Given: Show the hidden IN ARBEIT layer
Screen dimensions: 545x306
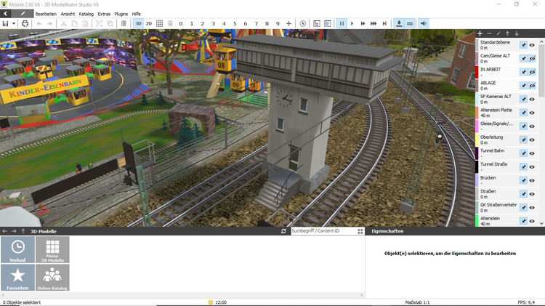Looking at the screenshot, I should tap(532, 72).
